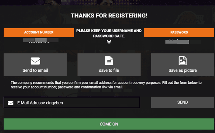Click the orange PASSWORD header

[179, 32]
